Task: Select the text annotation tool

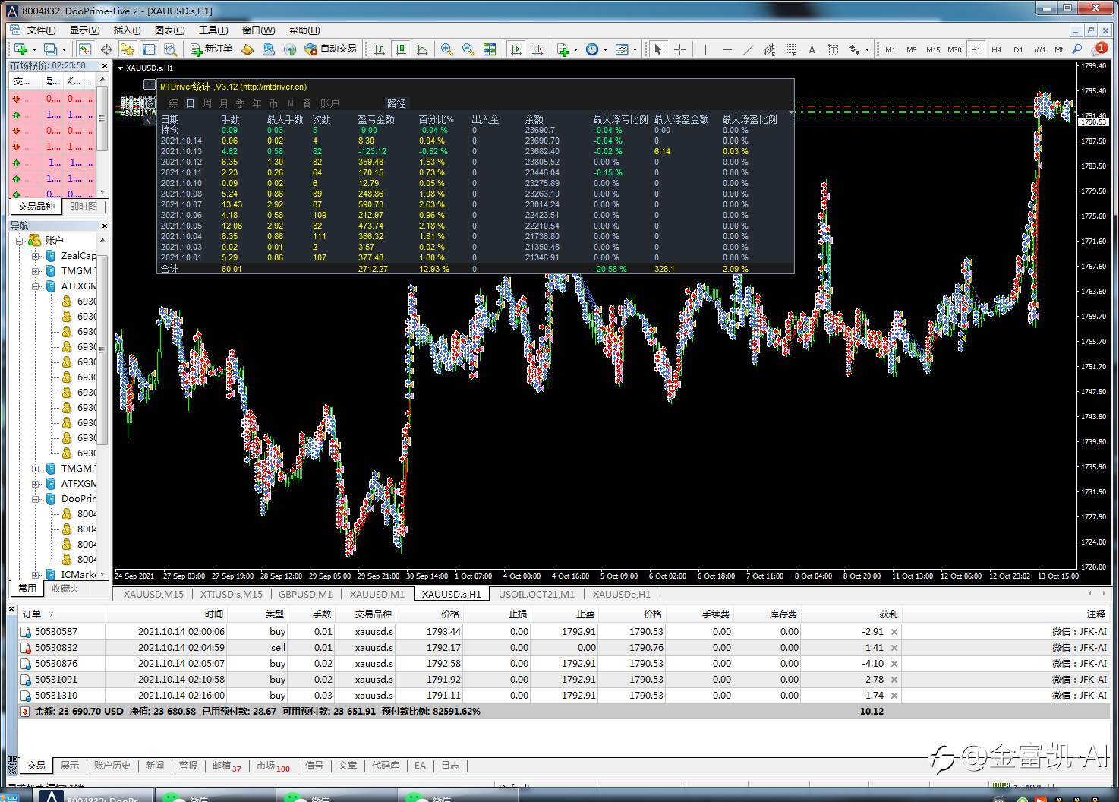Action: [812, 49]
